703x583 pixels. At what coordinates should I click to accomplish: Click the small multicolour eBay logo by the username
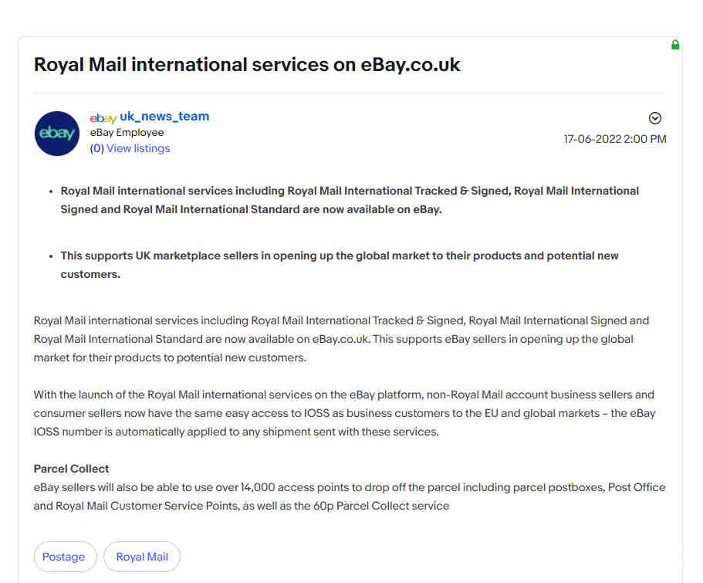(103, 118)
